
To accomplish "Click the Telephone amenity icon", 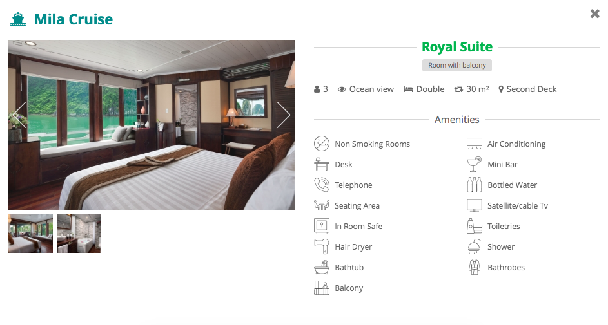I will click(x=322, y=185).
